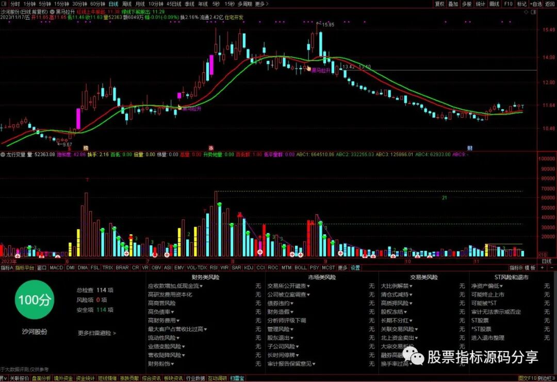Open the 行业数据 bottom tab
The width and height of the screenshot is (557, 382).
[195, 378]
